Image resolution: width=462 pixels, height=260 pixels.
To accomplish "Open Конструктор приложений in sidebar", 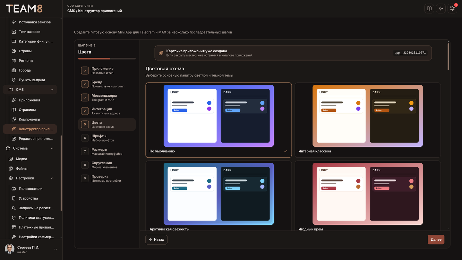I will [30, 129].
